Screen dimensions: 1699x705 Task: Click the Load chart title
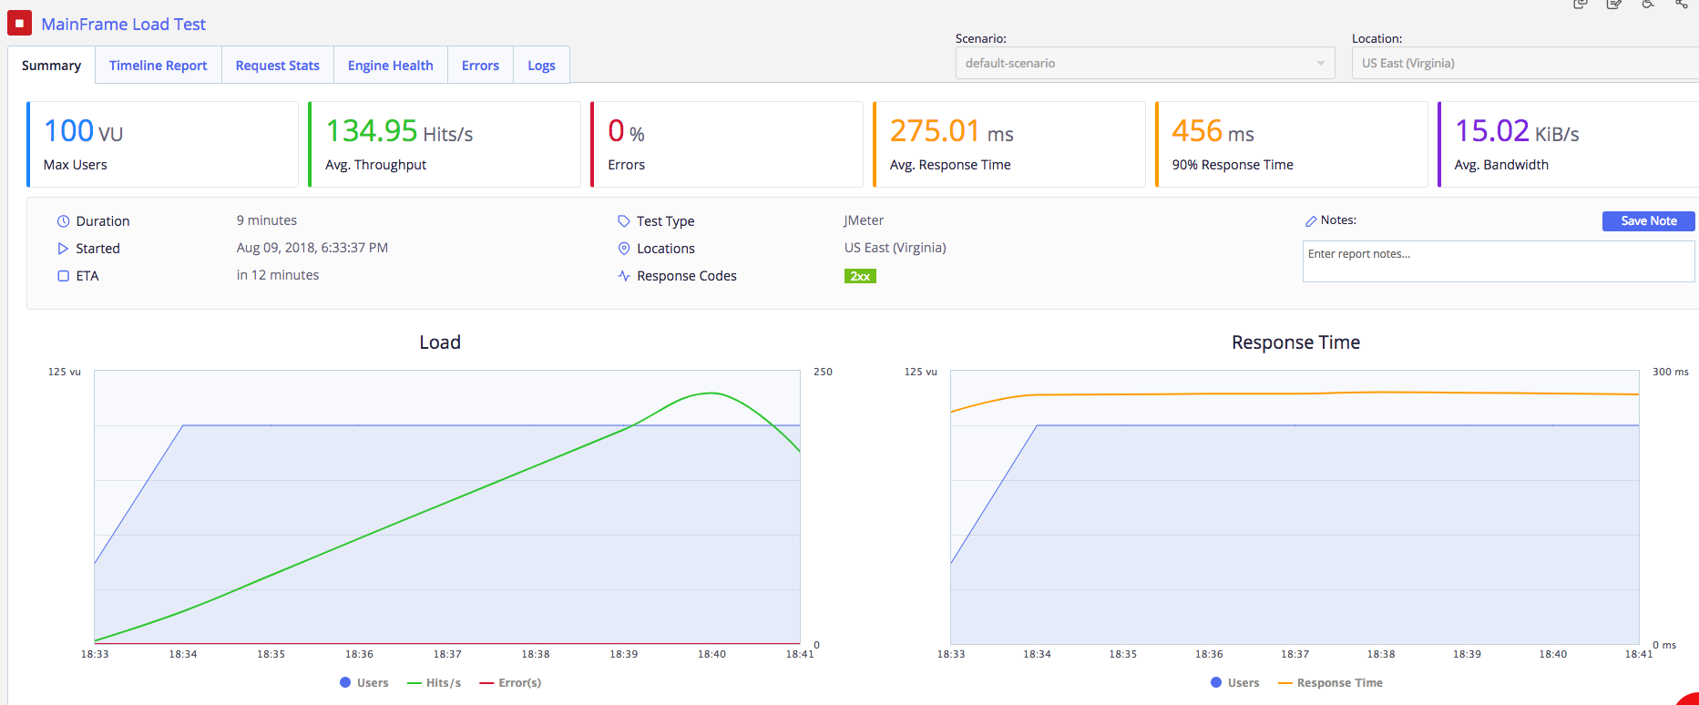pyautogui.click(x=440, y=342)
